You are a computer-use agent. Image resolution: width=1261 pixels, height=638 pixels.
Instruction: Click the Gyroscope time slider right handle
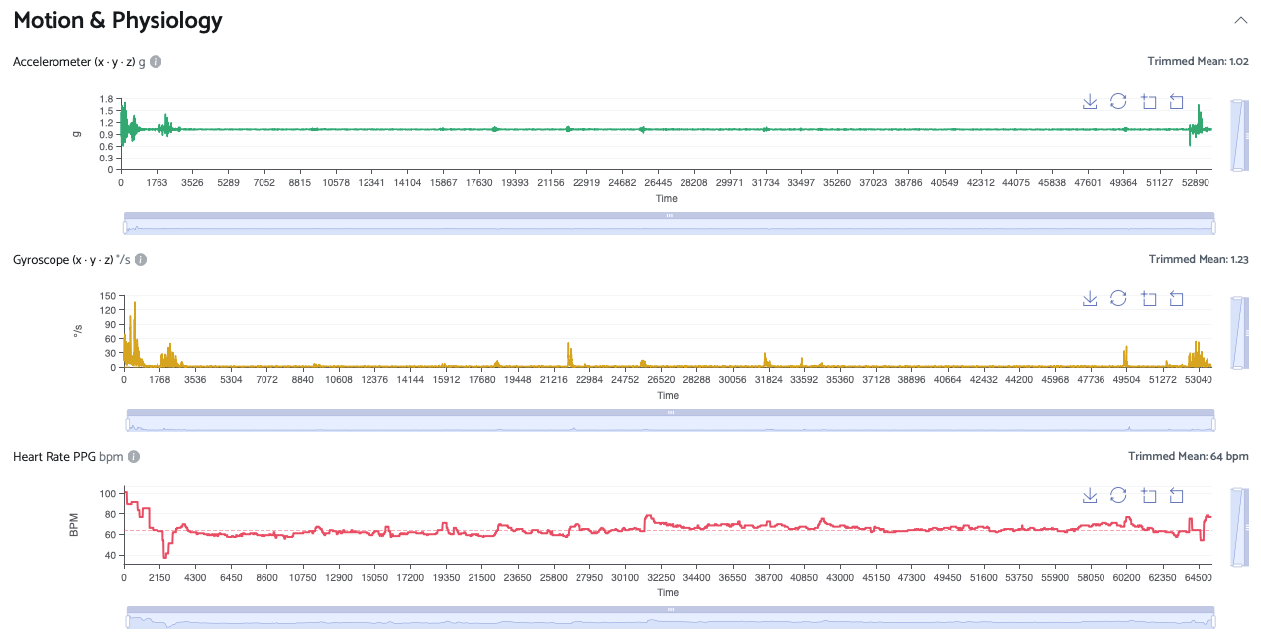(1213, 424)
